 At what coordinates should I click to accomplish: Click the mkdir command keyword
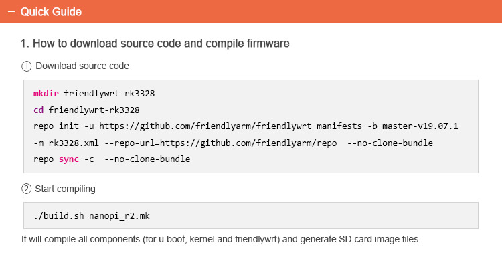[46, 94]
